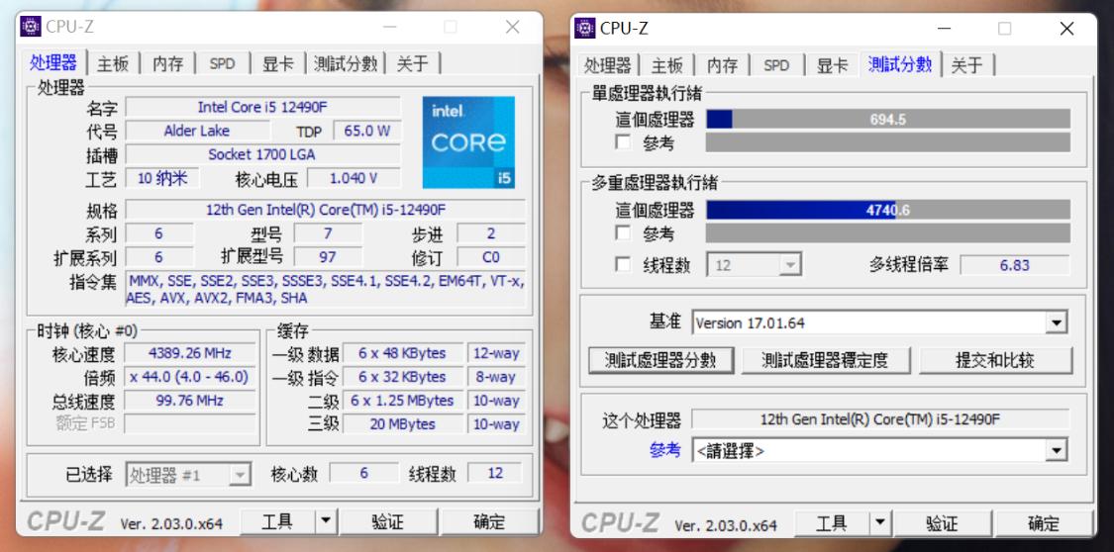Open the 參考 <請選擇> processor dropdown

point(879,450)
